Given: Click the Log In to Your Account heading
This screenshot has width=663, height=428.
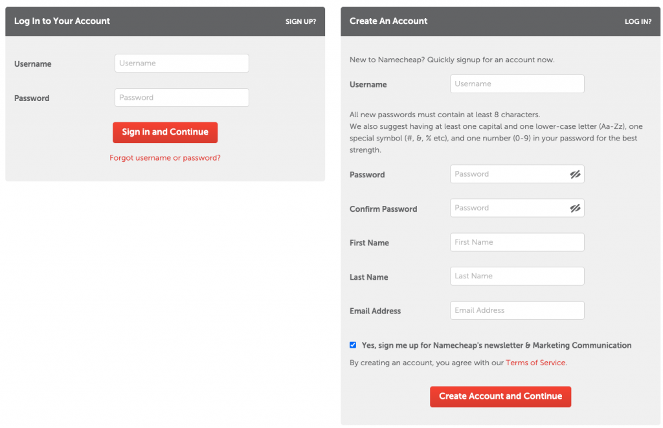Looking at the screenshot, I should 62,21.
